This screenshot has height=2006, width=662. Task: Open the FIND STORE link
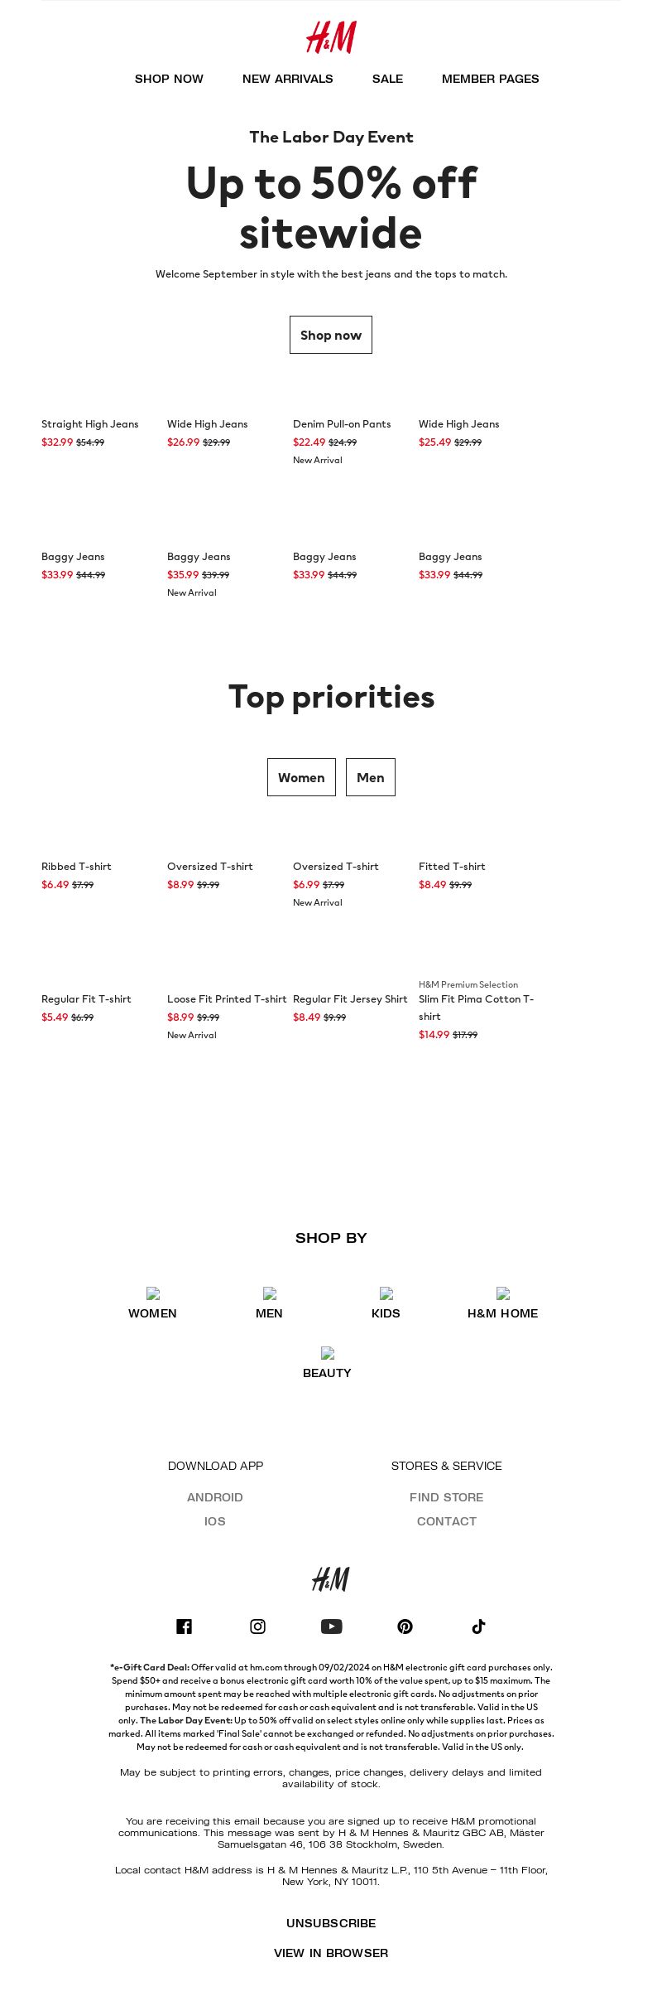447,1497
